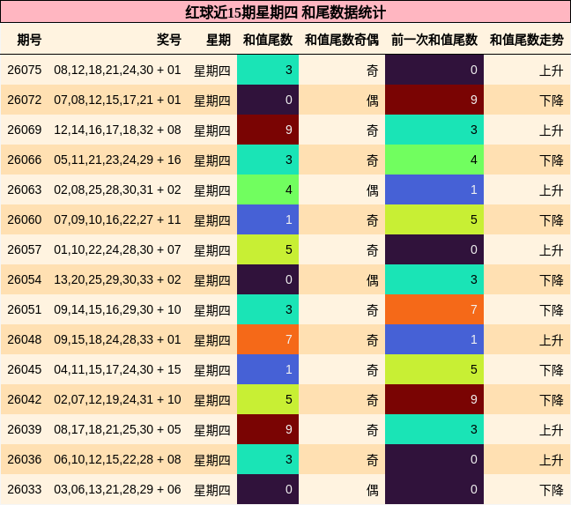Click the table title 红球近15期星期四 和尾数据统计
The width and height of the screenshot is (571, 505).
click(x=285, y=12)
